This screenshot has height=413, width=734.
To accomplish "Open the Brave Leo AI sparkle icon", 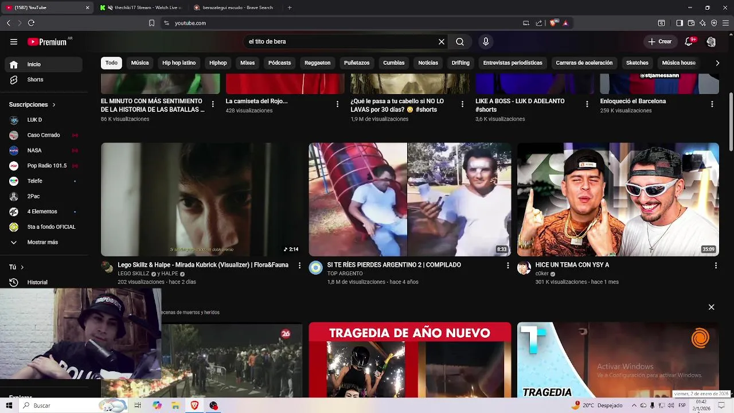I will [x=702, y=23].
